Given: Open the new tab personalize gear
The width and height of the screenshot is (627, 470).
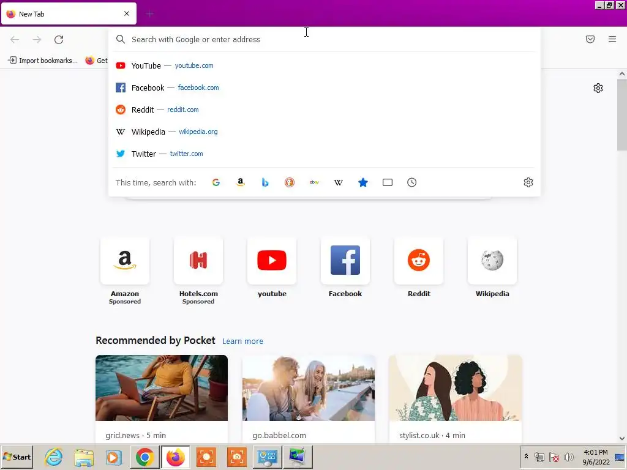Looking at the screenshot, I should 598,88.
